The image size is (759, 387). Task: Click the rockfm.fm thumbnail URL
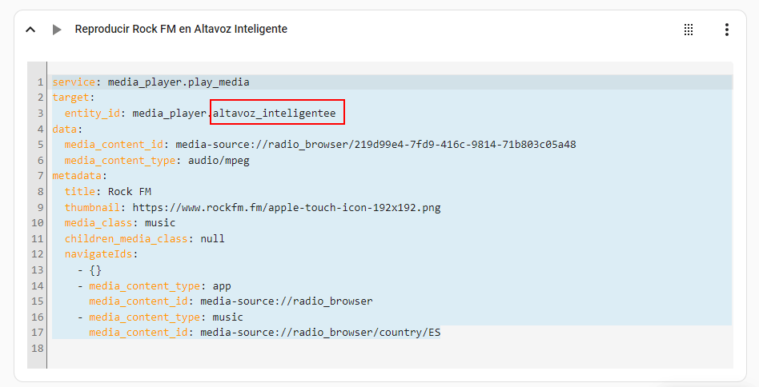coord(286,208)
